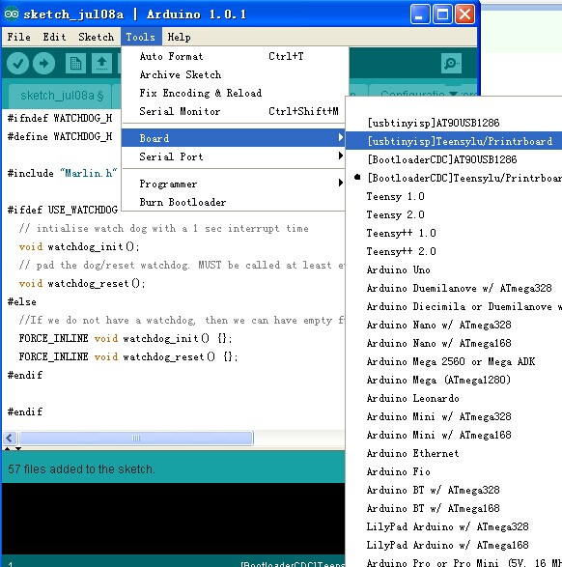Viewport: 562px width, 567px height.
Task: Click the horizontal scrollbar thumb in editor
Action: tap(136, 439)
